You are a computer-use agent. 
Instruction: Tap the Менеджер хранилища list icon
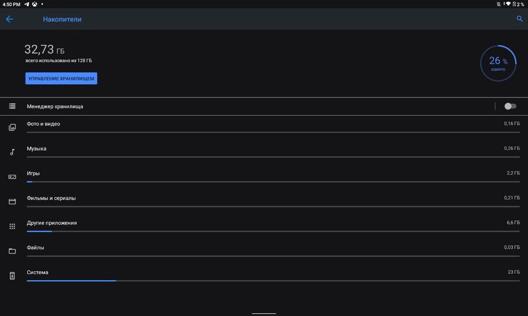pyautogui.click(x=12, y=106)
